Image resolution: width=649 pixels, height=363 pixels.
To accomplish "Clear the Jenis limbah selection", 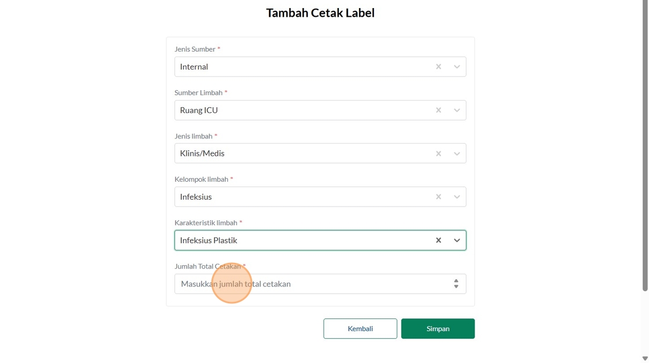I will [x=439, y=153].
